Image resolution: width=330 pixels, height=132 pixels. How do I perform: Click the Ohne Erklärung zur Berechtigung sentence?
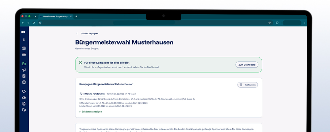click(137, 99)
